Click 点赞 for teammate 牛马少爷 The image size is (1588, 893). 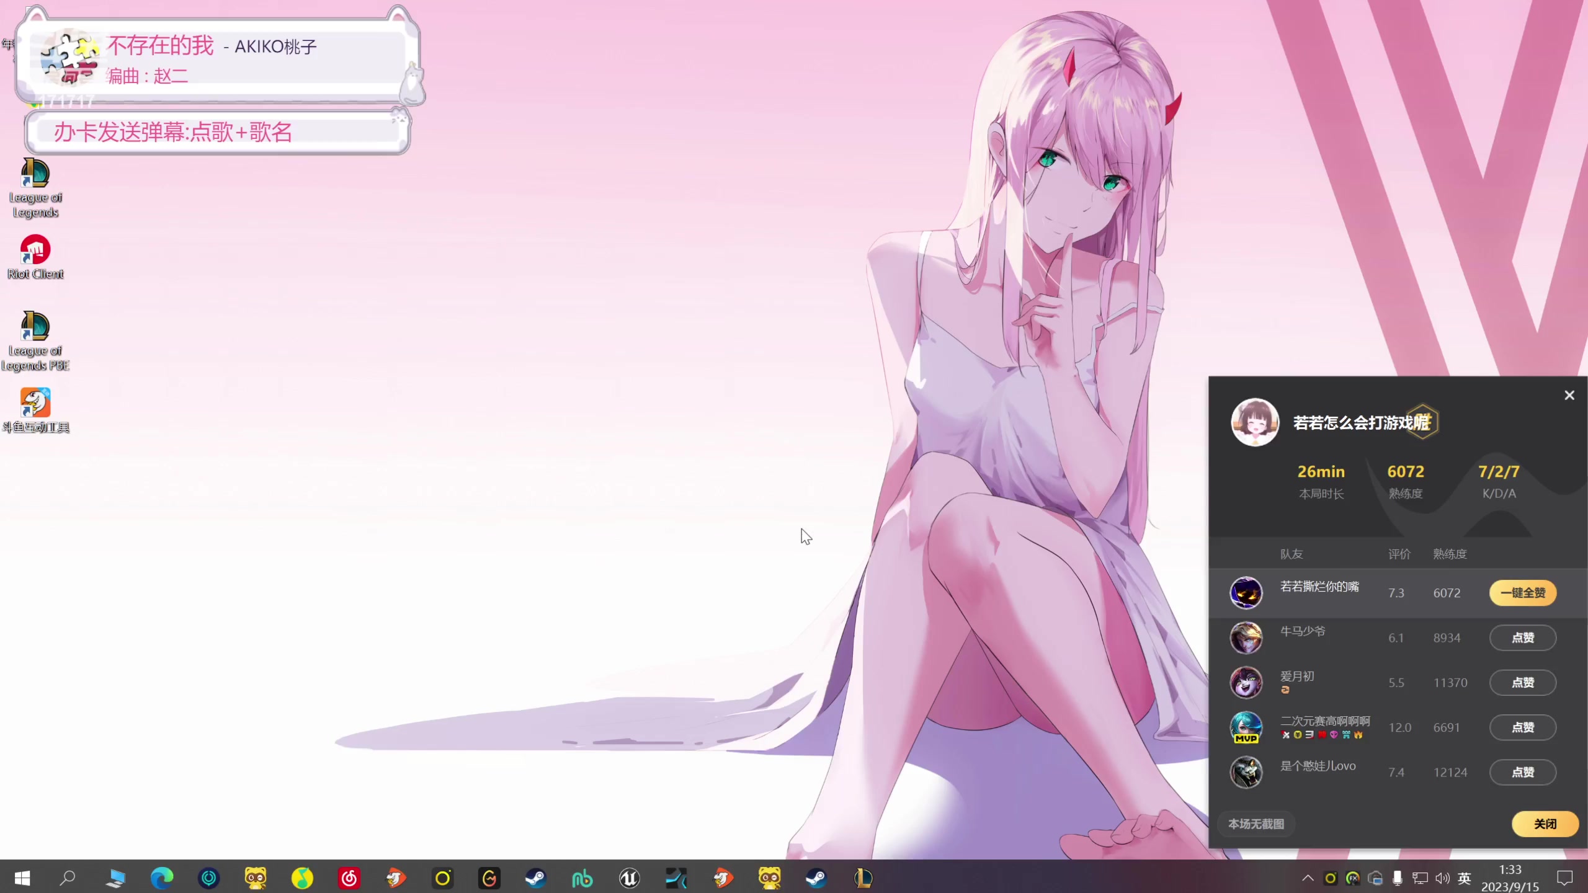pyautogui.click(x=1522, y=638)
